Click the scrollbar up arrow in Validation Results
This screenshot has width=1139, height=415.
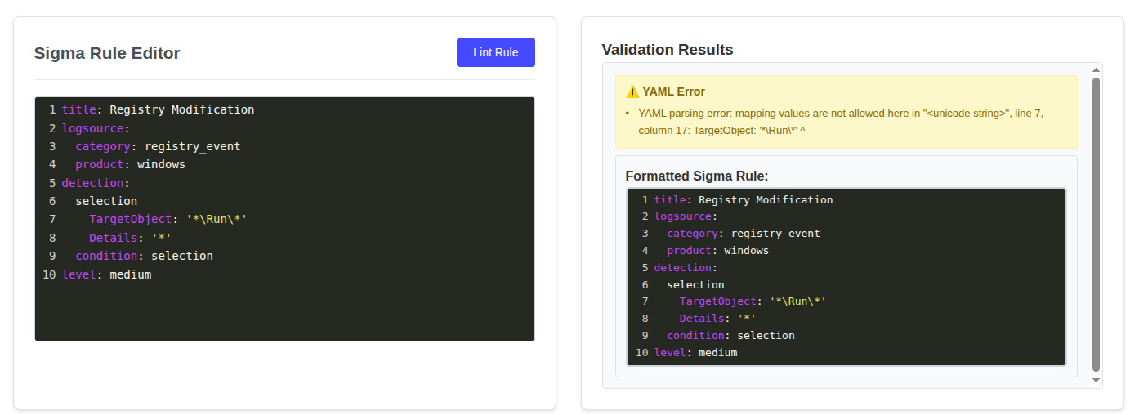[1096, 69]
